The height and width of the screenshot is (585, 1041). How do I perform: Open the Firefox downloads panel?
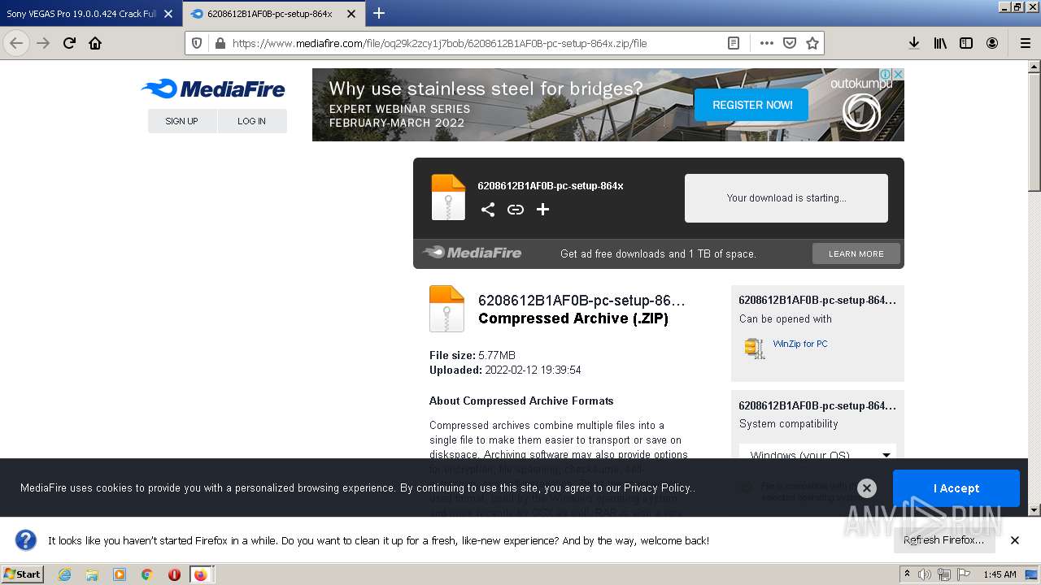pos(914,43)
